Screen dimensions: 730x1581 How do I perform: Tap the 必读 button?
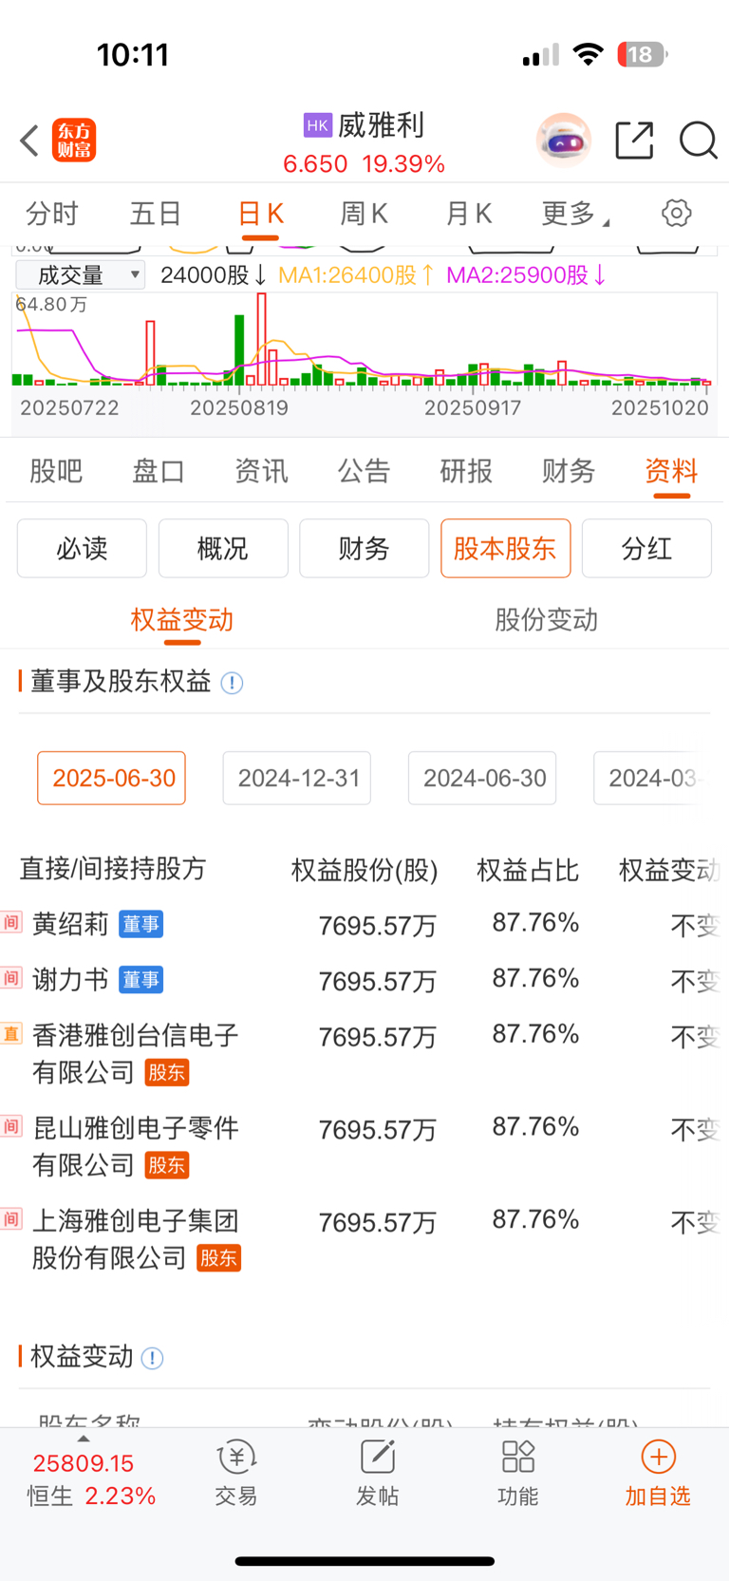[82, 548]
